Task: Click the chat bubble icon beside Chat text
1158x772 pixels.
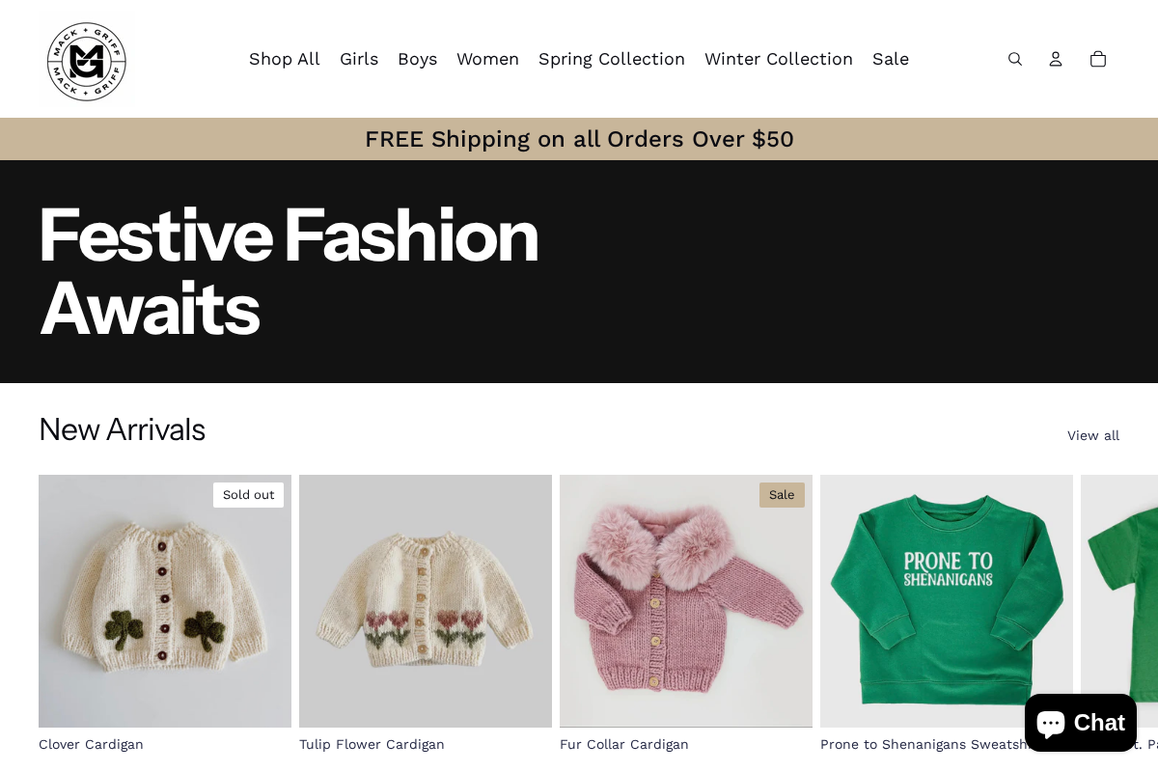Action: [x=1052, y=722]
